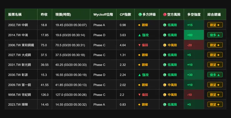
Task: Click the CP指數 column header
Action: coord(125,14)
